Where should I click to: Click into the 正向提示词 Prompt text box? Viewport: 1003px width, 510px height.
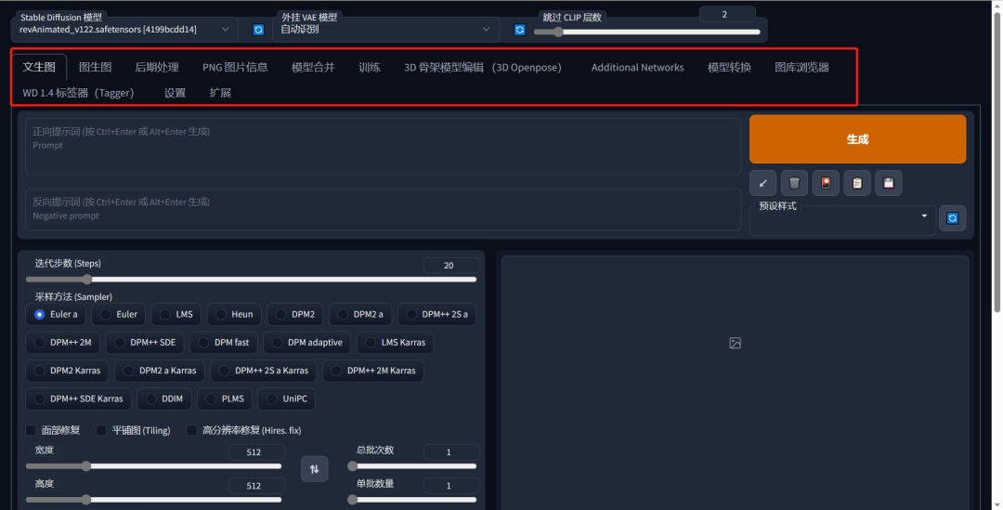[384, 146]
